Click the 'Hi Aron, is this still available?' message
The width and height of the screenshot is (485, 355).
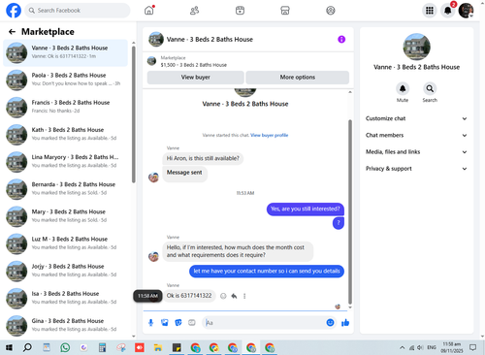[x=203, y=158]
